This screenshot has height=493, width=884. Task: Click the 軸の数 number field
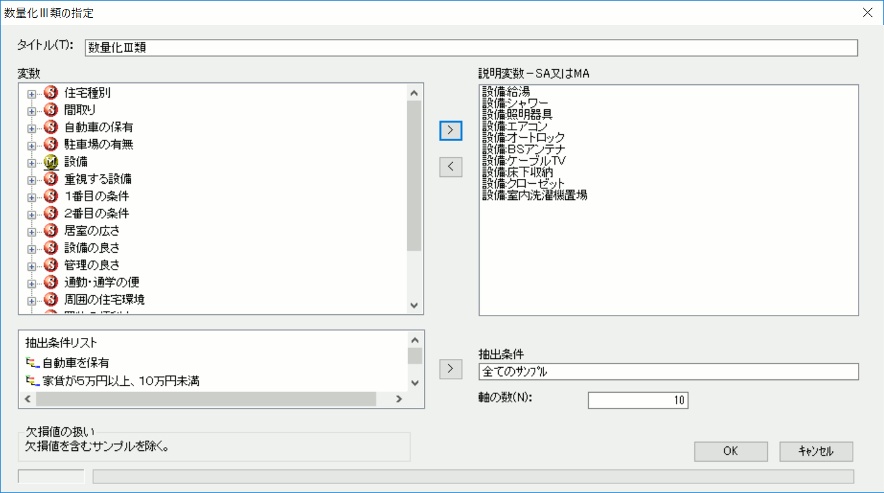pyautogui.click(x=638, y=400)
